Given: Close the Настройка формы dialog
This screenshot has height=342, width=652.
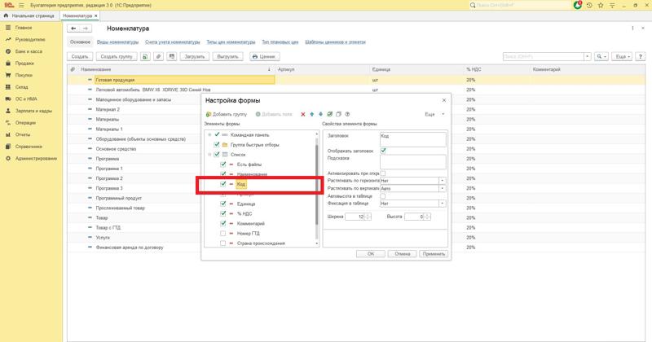Looking at the screenshot, I should click(443, 100).
